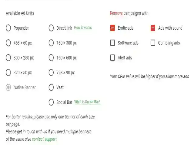Open "What is Social Bar?" link
This screenshot has width=194, height=145.
[x=87, y=102]
